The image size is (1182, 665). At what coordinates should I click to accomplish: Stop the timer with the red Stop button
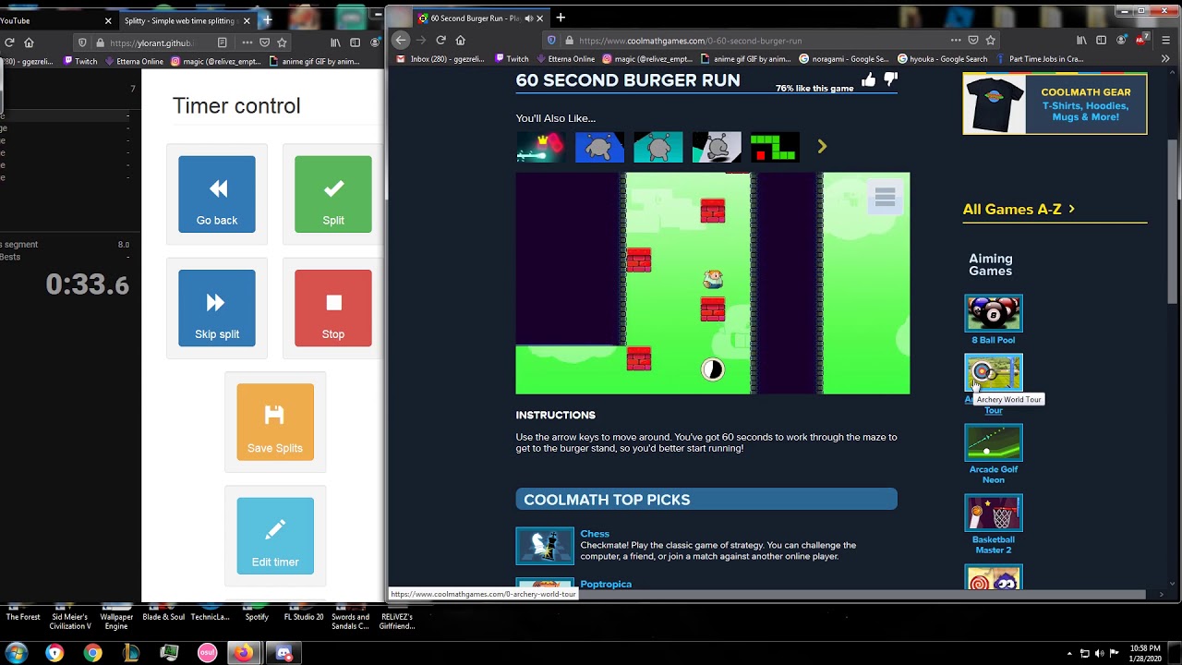coord(333,308)
